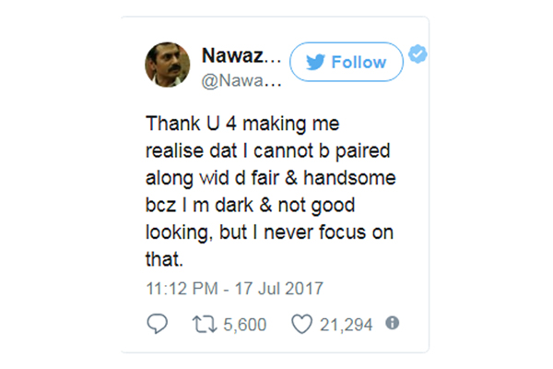The height and width of the screenshot is (369, 553).
Task: Open the profile avatar photo
Action: pos(168,65)
